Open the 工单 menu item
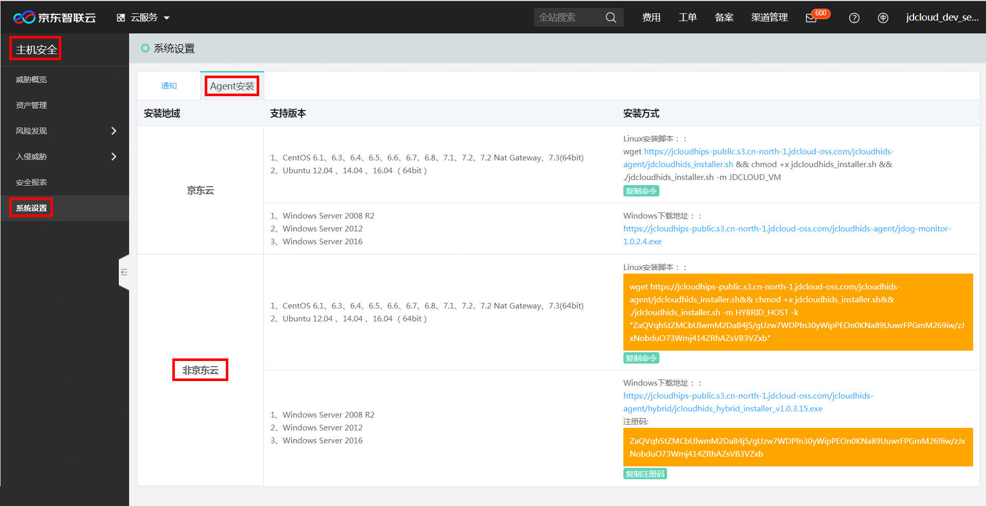 click(687, 17)
